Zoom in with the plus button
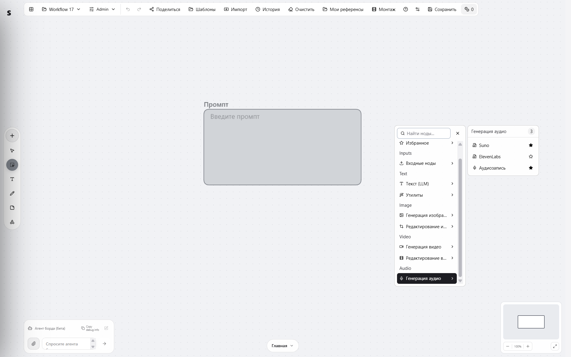 pos(528,346)
